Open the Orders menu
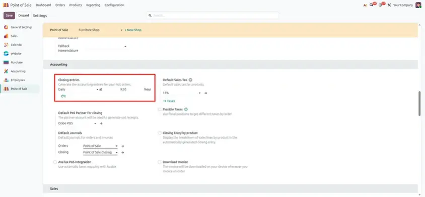The image size is (425, 197). click(x=60, y=5)
